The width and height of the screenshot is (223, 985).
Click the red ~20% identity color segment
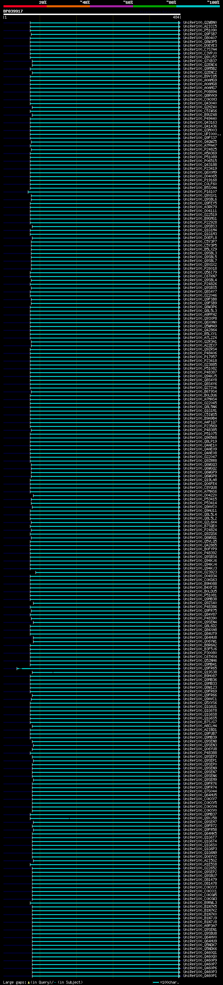[25, 6]
